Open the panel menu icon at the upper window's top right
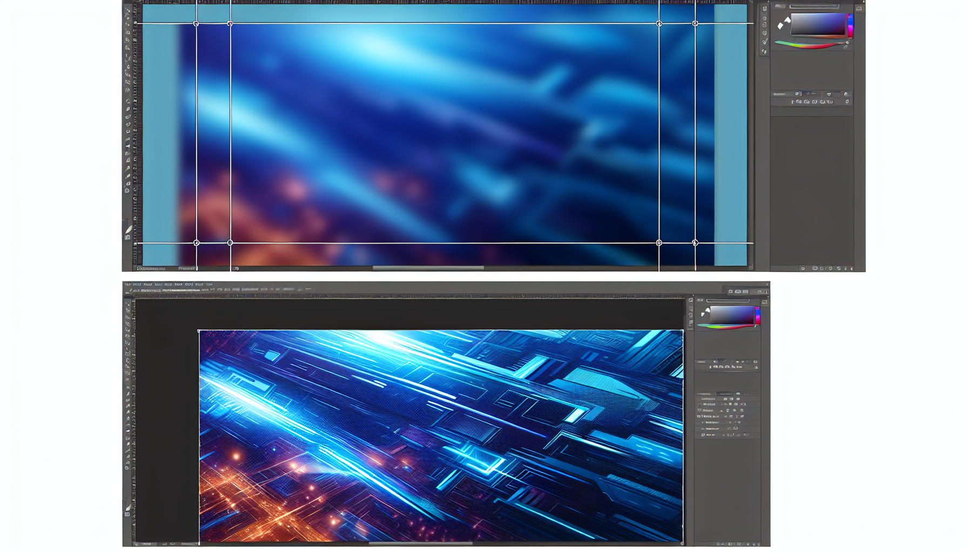This screenshot has width=968, height=553. (859, 9)
